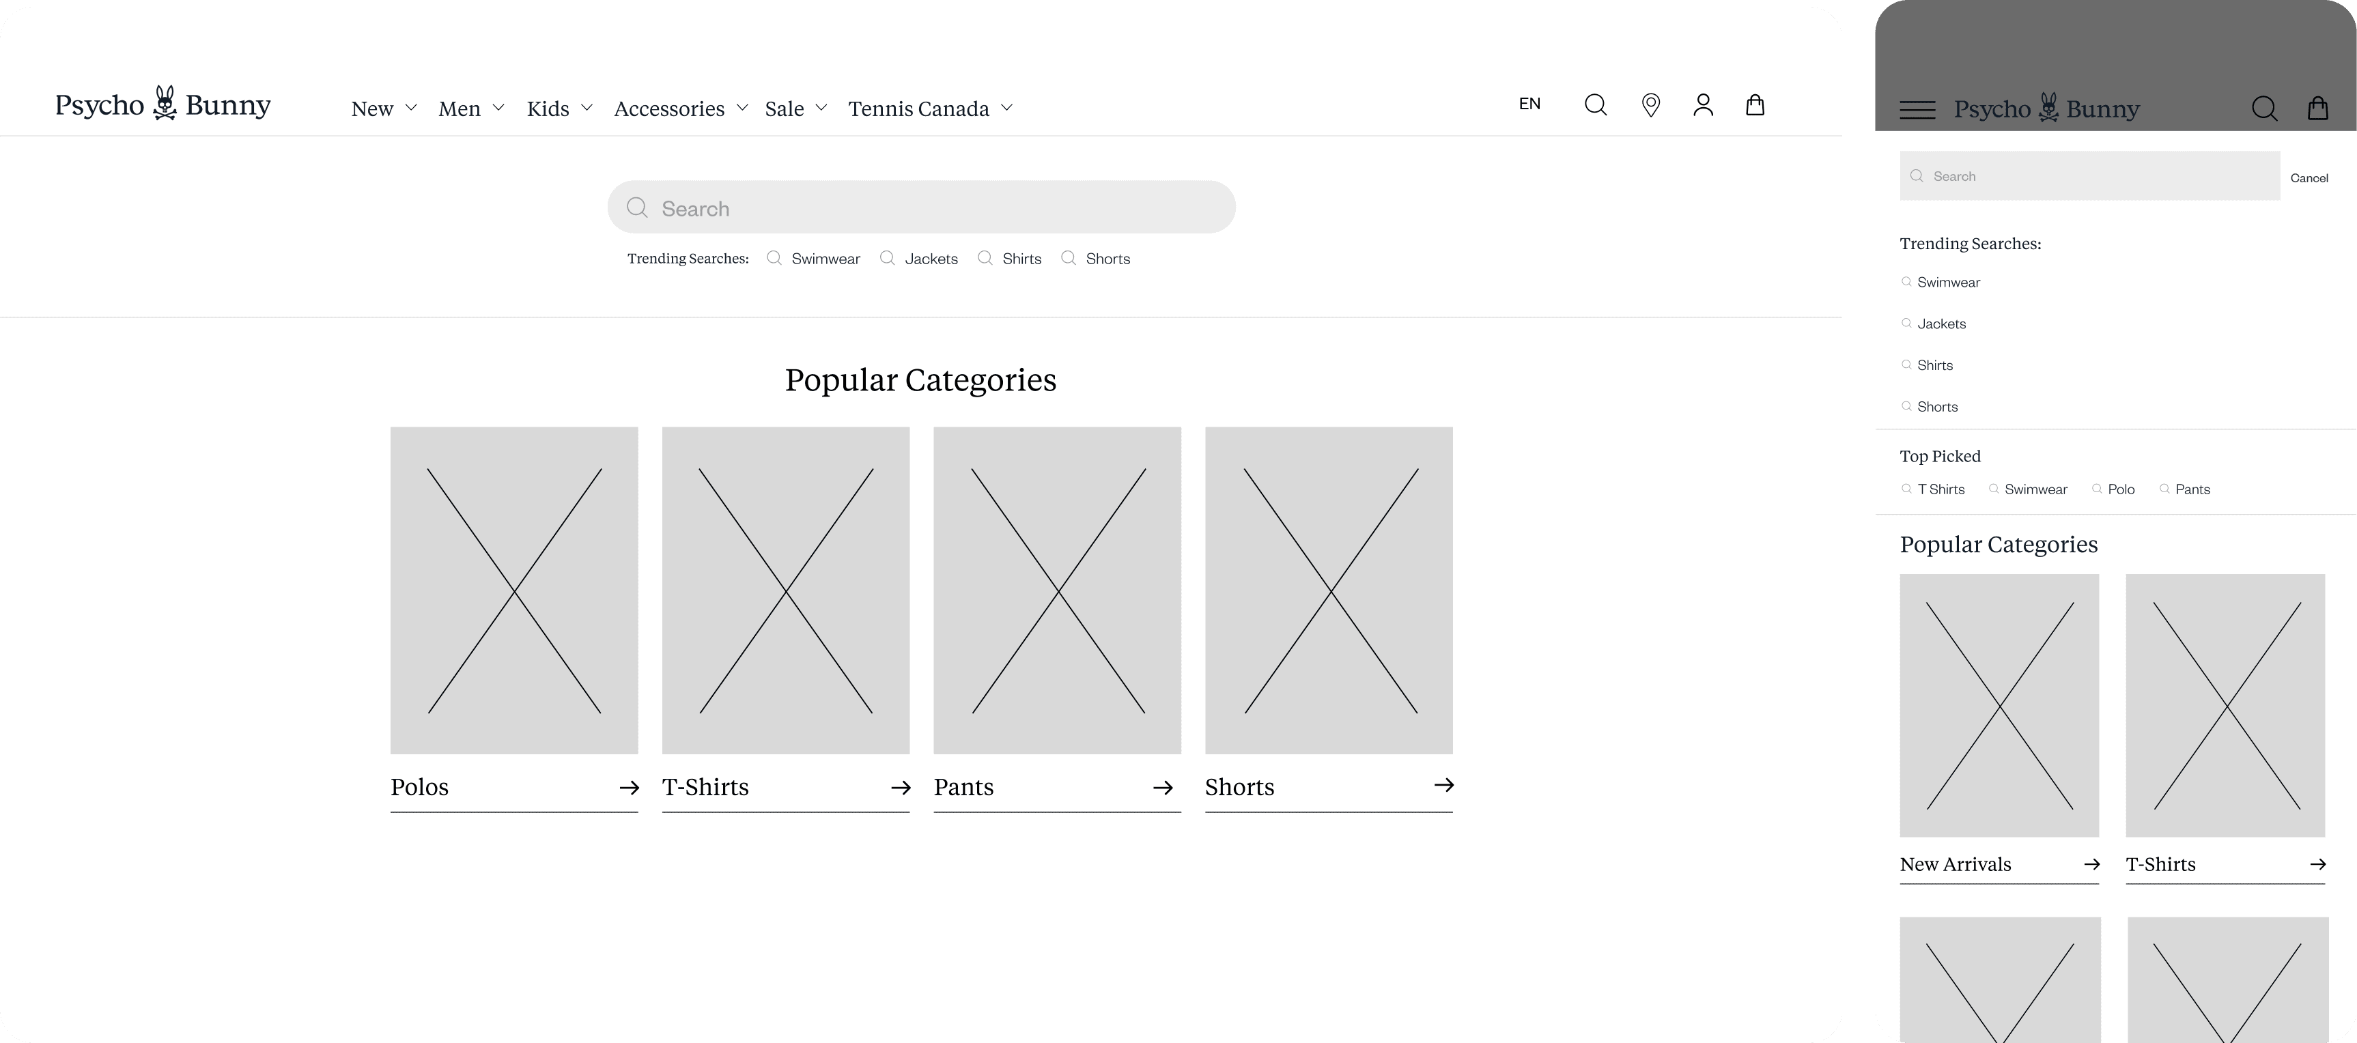The image size is (2357, 1043).
Task: Open the desktop T-Shirts category image
Action: click(x=786, y=590)
